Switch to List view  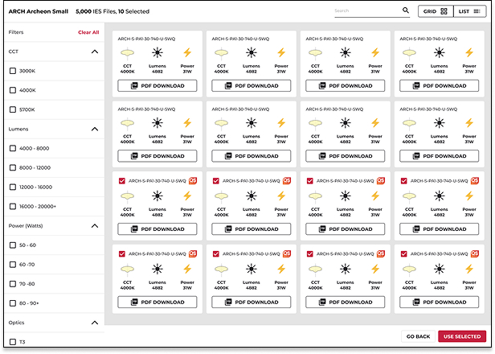[x=470, y=11]
